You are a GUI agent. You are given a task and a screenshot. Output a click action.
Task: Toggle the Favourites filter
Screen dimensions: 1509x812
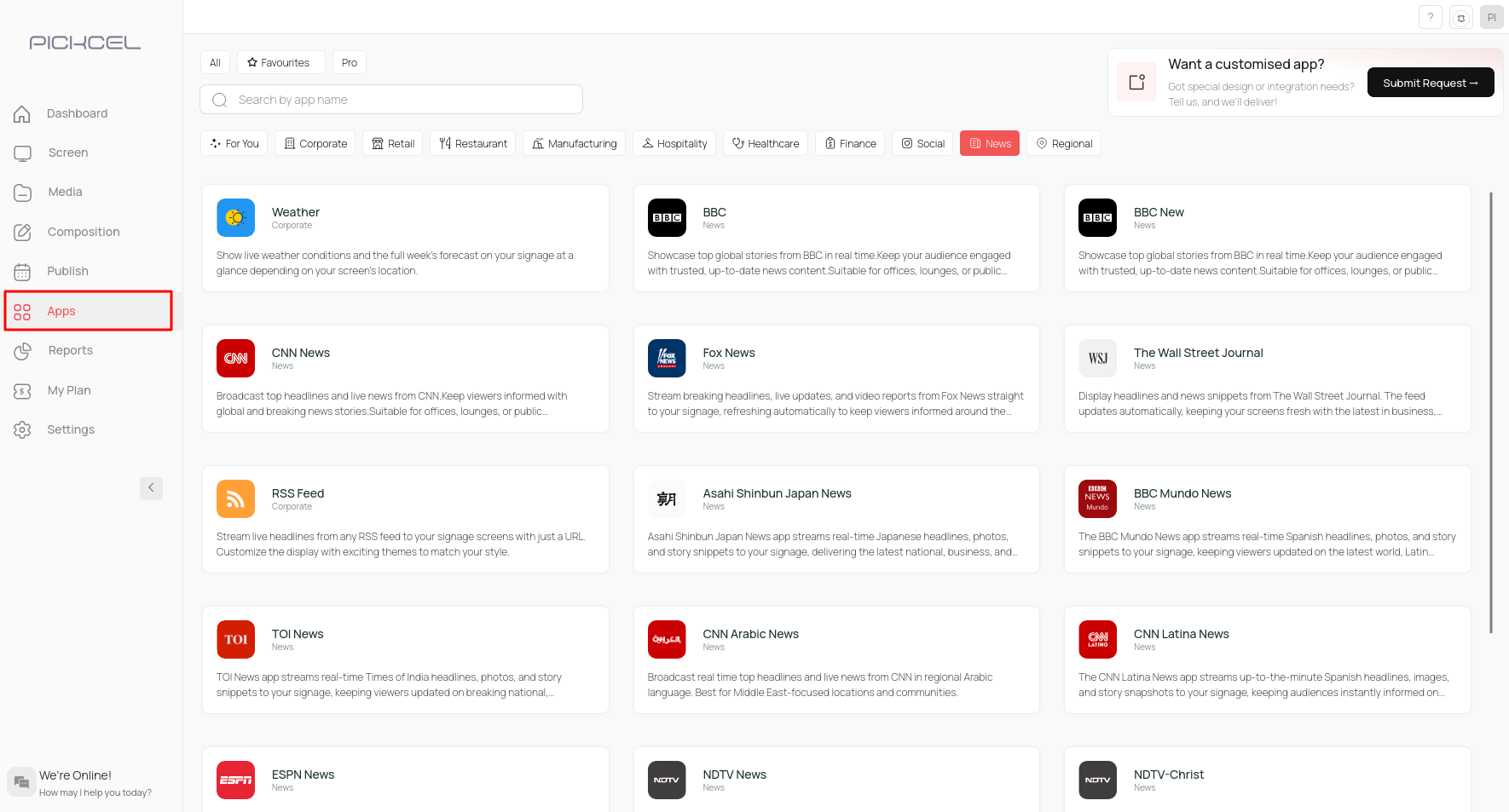point(280,63)
